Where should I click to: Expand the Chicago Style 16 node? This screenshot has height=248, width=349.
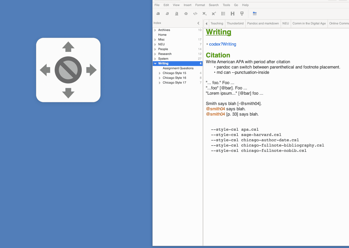160,78
